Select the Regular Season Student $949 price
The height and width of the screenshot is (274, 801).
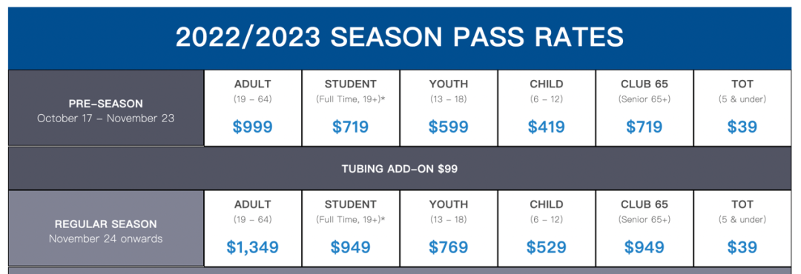(x=350, y=247)
